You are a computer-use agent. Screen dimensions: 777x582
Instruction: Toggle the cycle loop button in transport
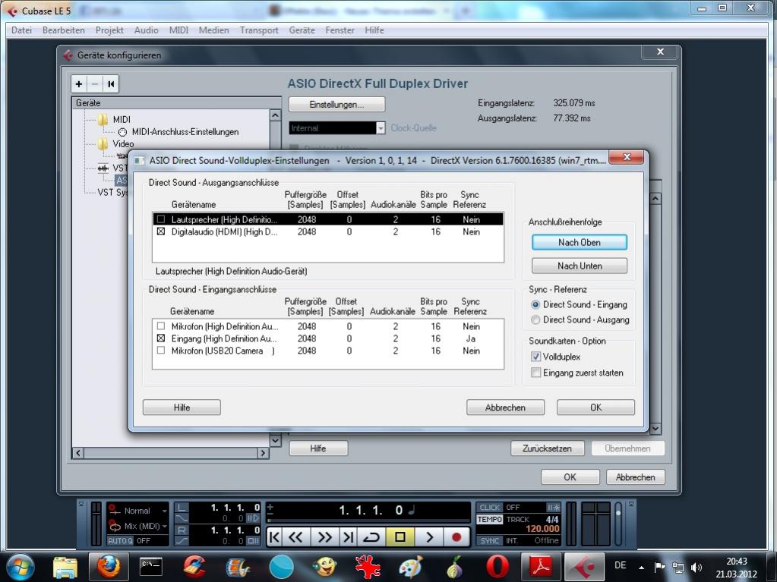click(371, 537)
